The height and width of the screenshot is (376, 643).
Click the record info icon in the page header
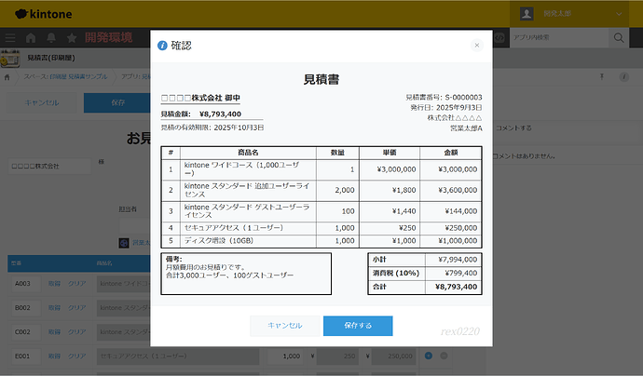pyautogui.click(x=624, y=77)
